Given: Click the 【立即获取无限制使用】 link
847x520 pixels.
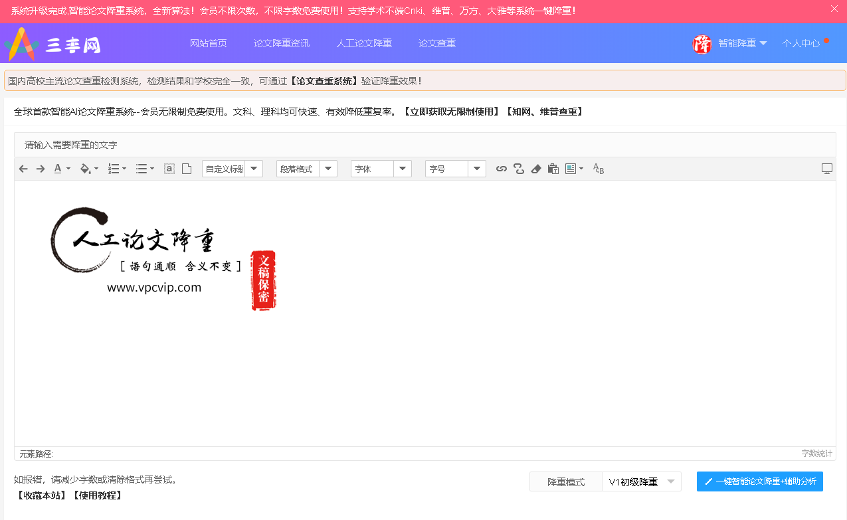Looking at the screenshot, I should [450, 112].
